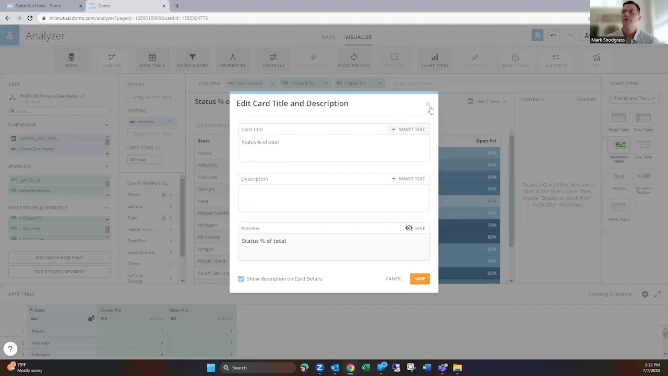Screen dimensions: 668x376
Task: Expand the data table to fullscreen
Action: (658, 295)
